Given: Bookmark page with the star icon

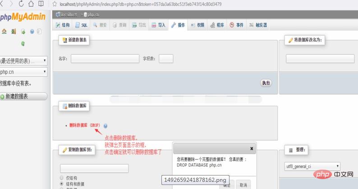Looking at the screenshot, I should click(x=55, y=4).
